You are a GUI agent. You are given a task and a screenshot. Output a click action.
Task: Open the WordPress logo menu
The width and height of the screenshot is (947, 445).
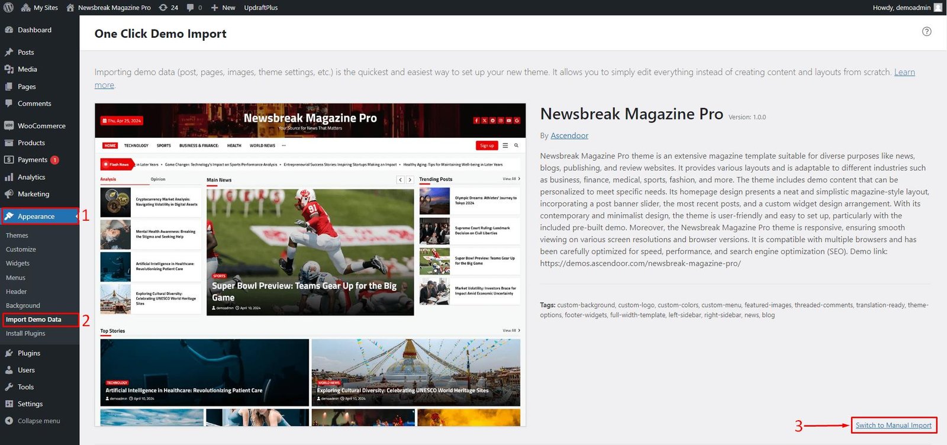pyautogui.click(x=8, y=8)
